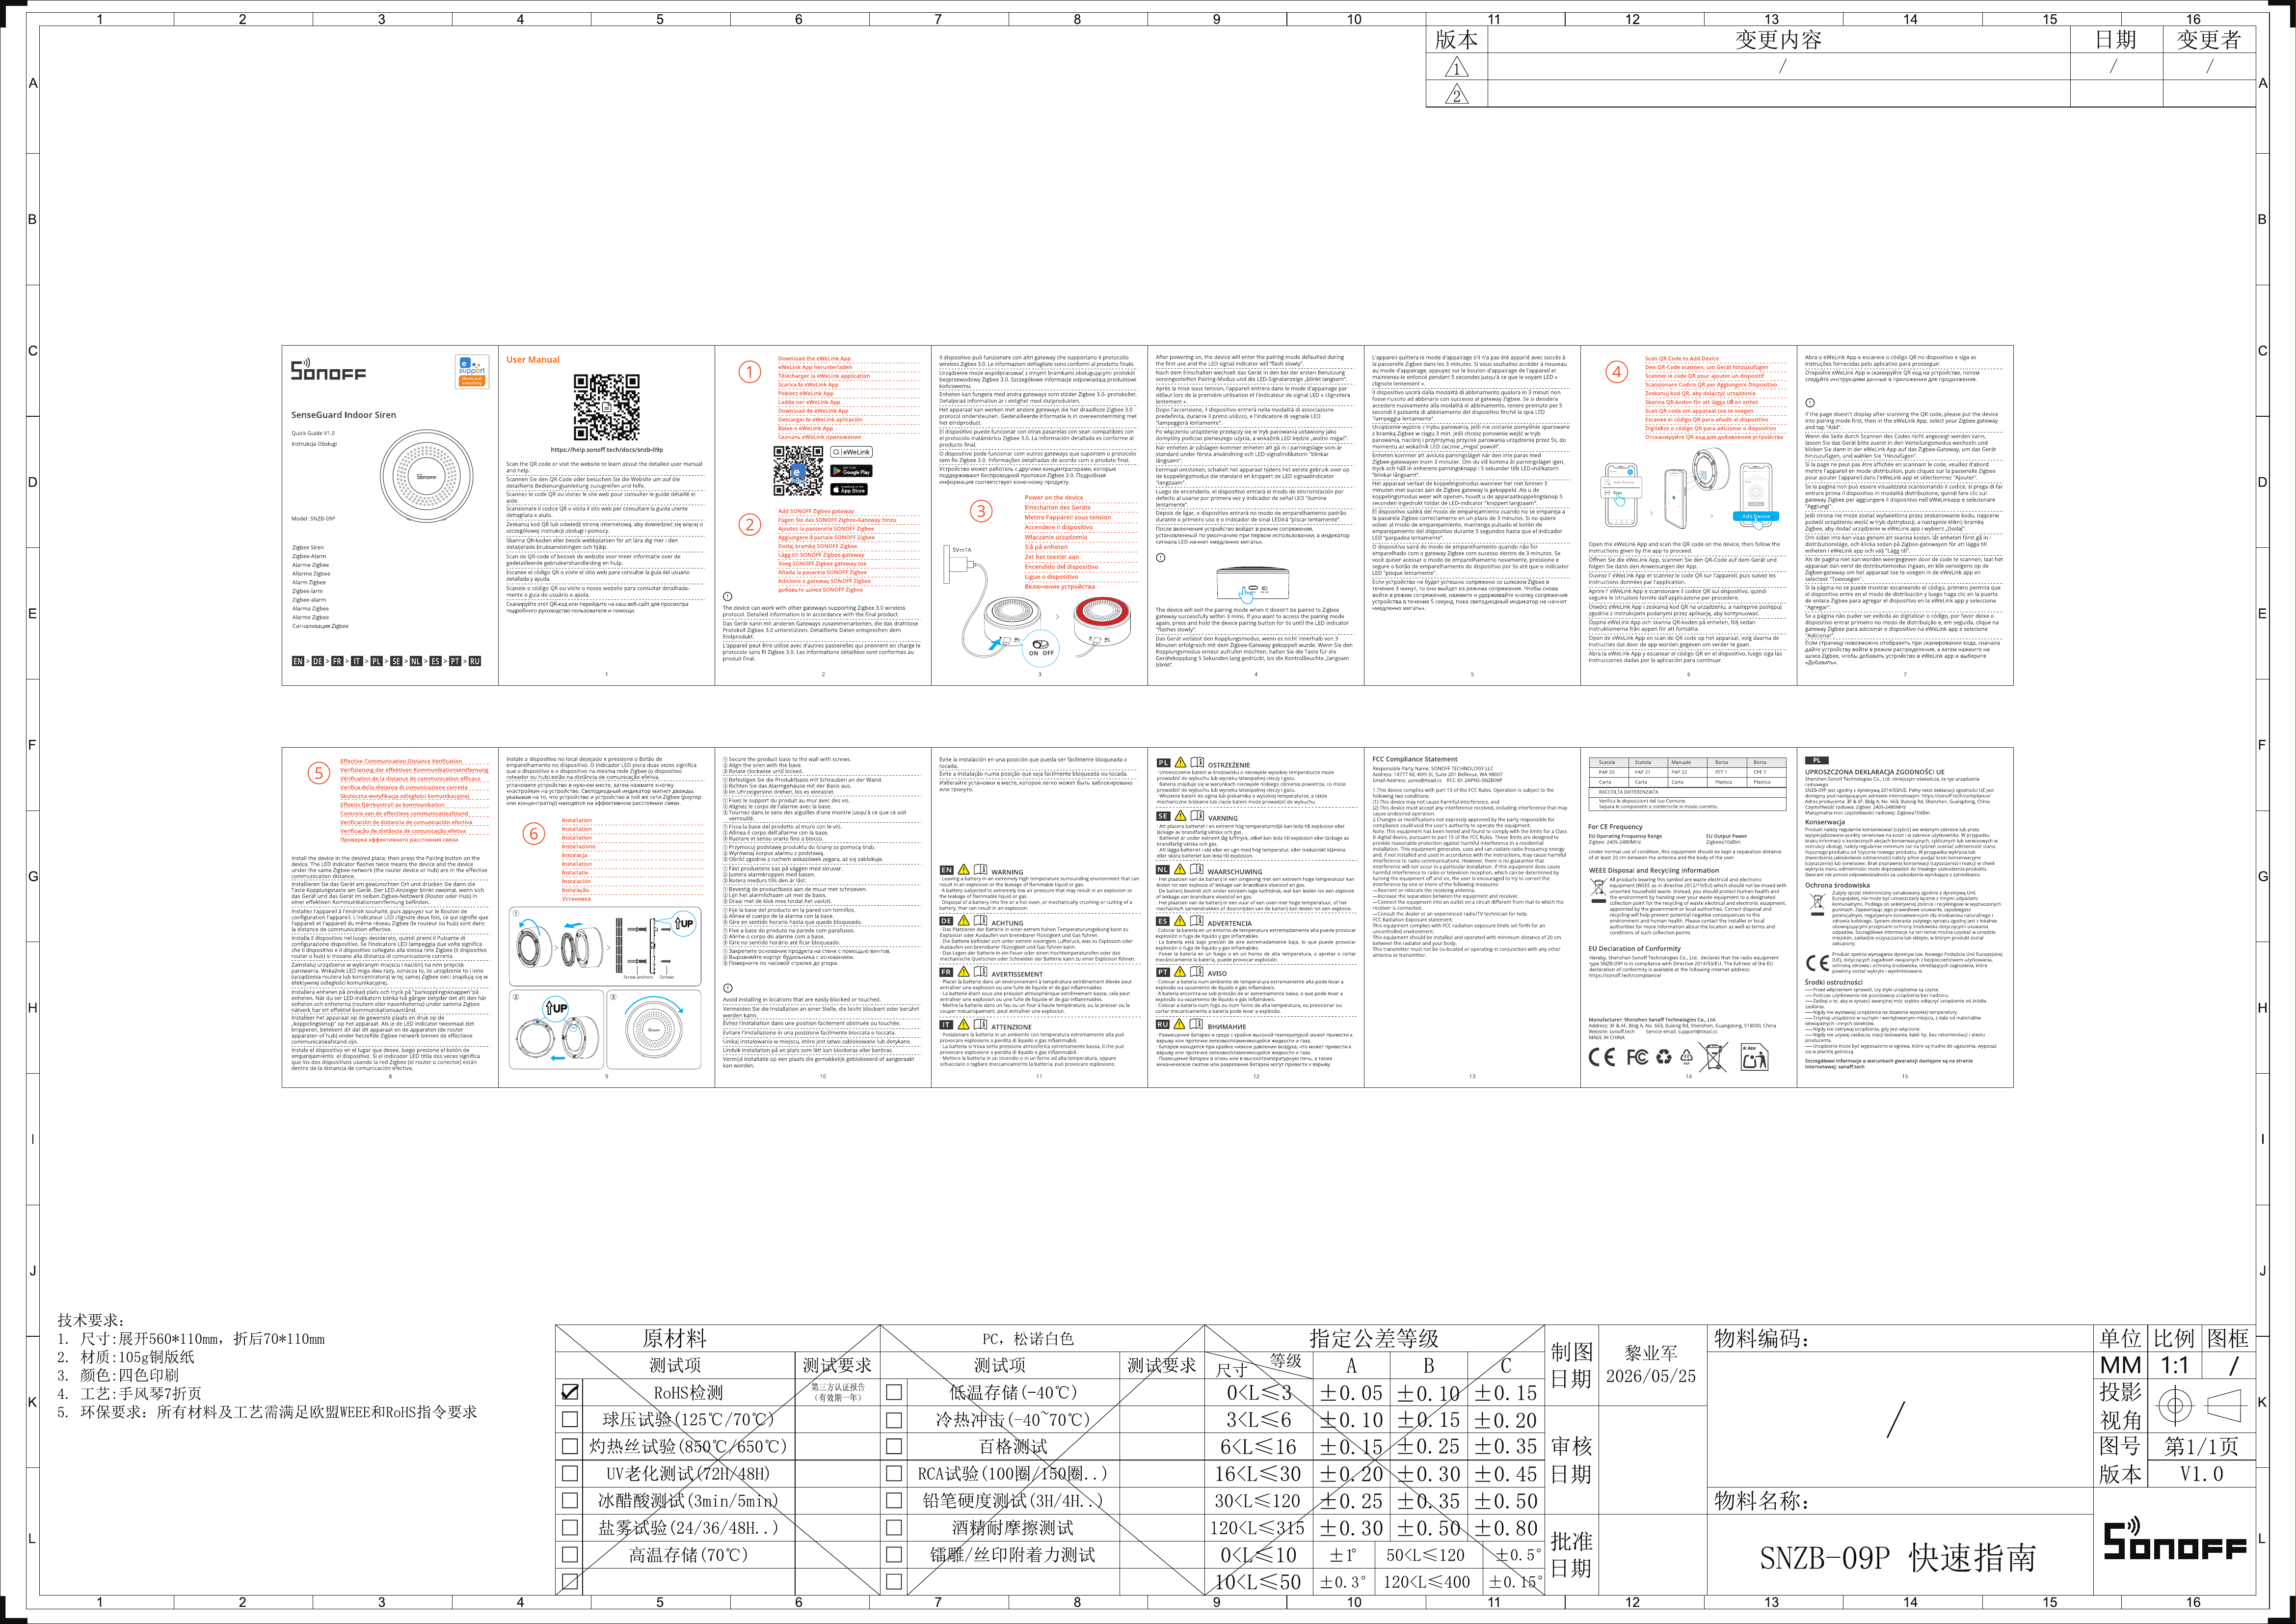Click the 'Model: SNZB-09P' text

[x=313, y=519]
